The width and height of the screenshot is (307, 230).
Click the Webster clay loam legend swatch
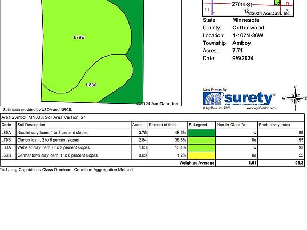pos(201,148)
